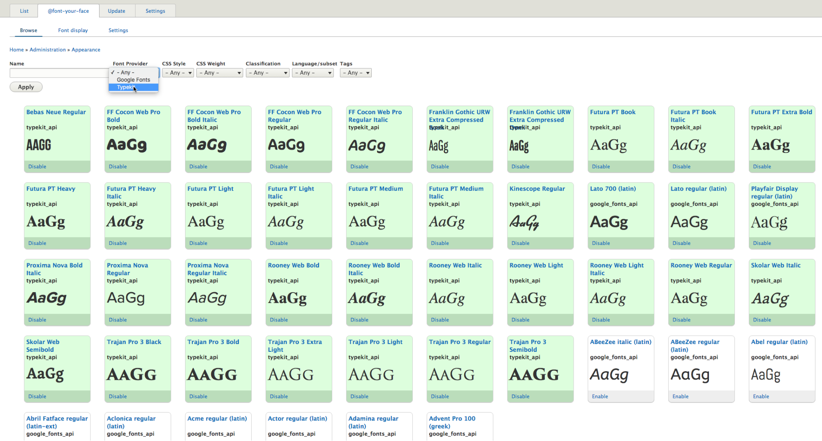
Task: Click Trajan Pro 3 Bold preview sample
Action: click(x=212, y=374)
